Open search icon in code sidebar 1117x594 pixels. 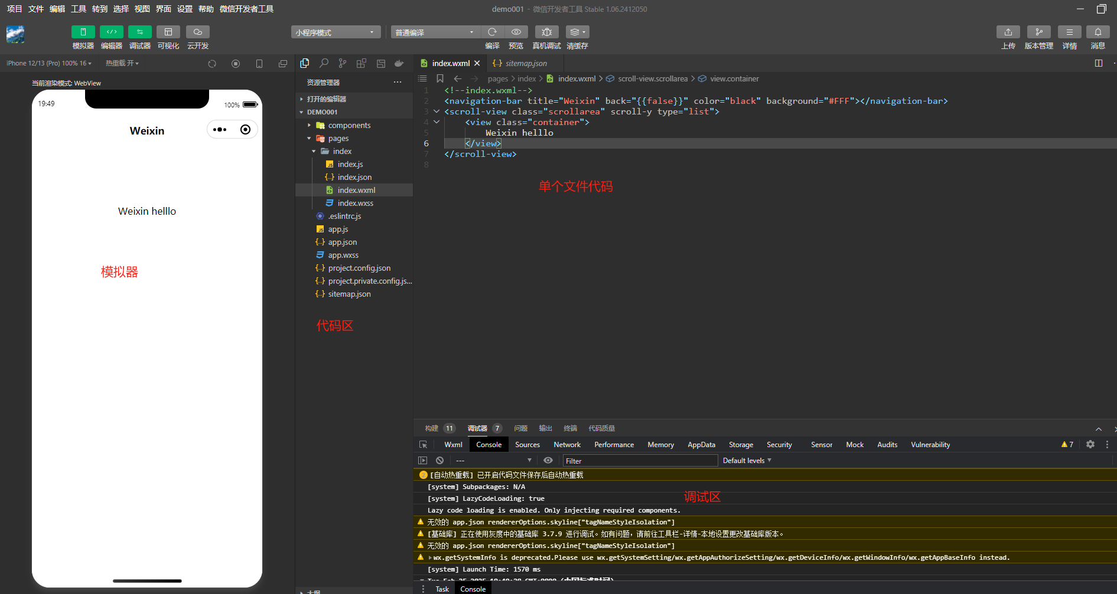(324, 63)
